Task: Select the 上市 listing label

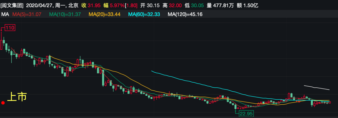Action: (17, 97)
